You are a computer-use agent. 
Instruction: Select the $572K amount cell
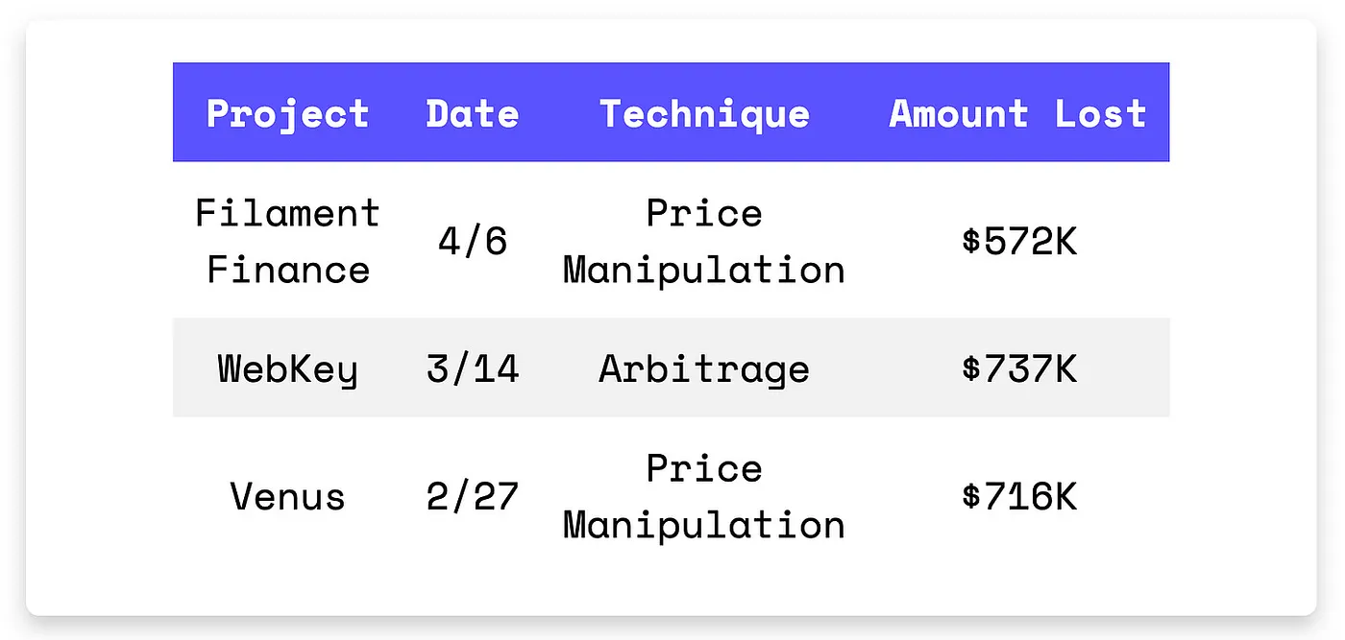[1019, 241]
